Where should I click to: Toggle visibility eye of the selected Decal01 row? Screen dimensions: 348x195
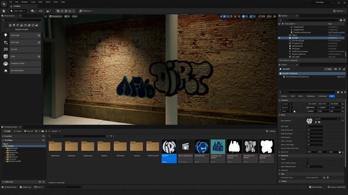coord(279,38)
